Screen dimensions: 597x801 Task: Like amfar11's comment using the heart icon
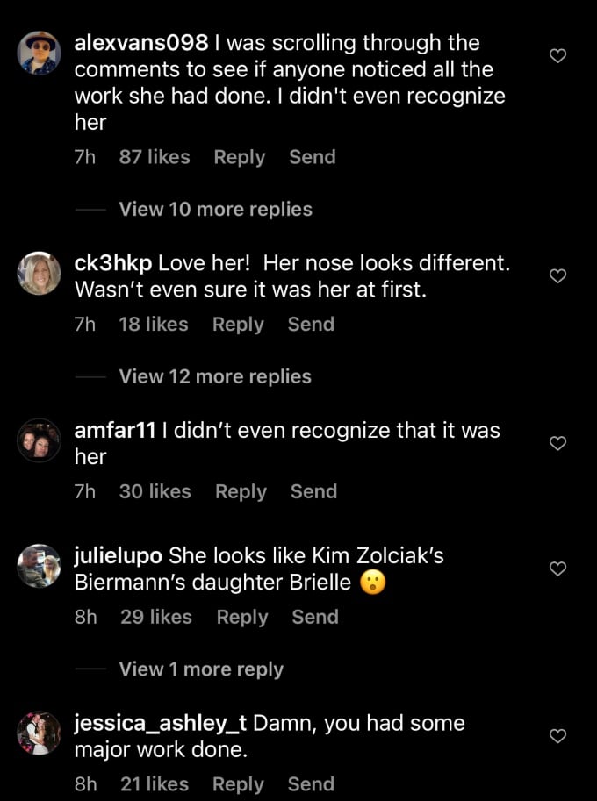557,444
